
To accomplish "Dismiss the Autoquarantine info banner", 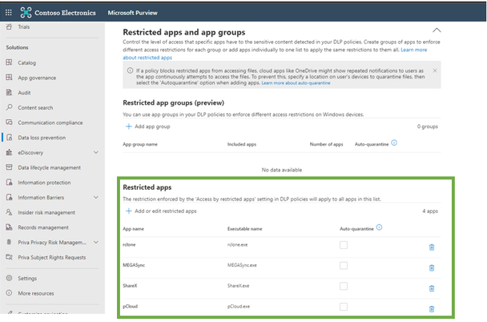I will coord(435,71).
